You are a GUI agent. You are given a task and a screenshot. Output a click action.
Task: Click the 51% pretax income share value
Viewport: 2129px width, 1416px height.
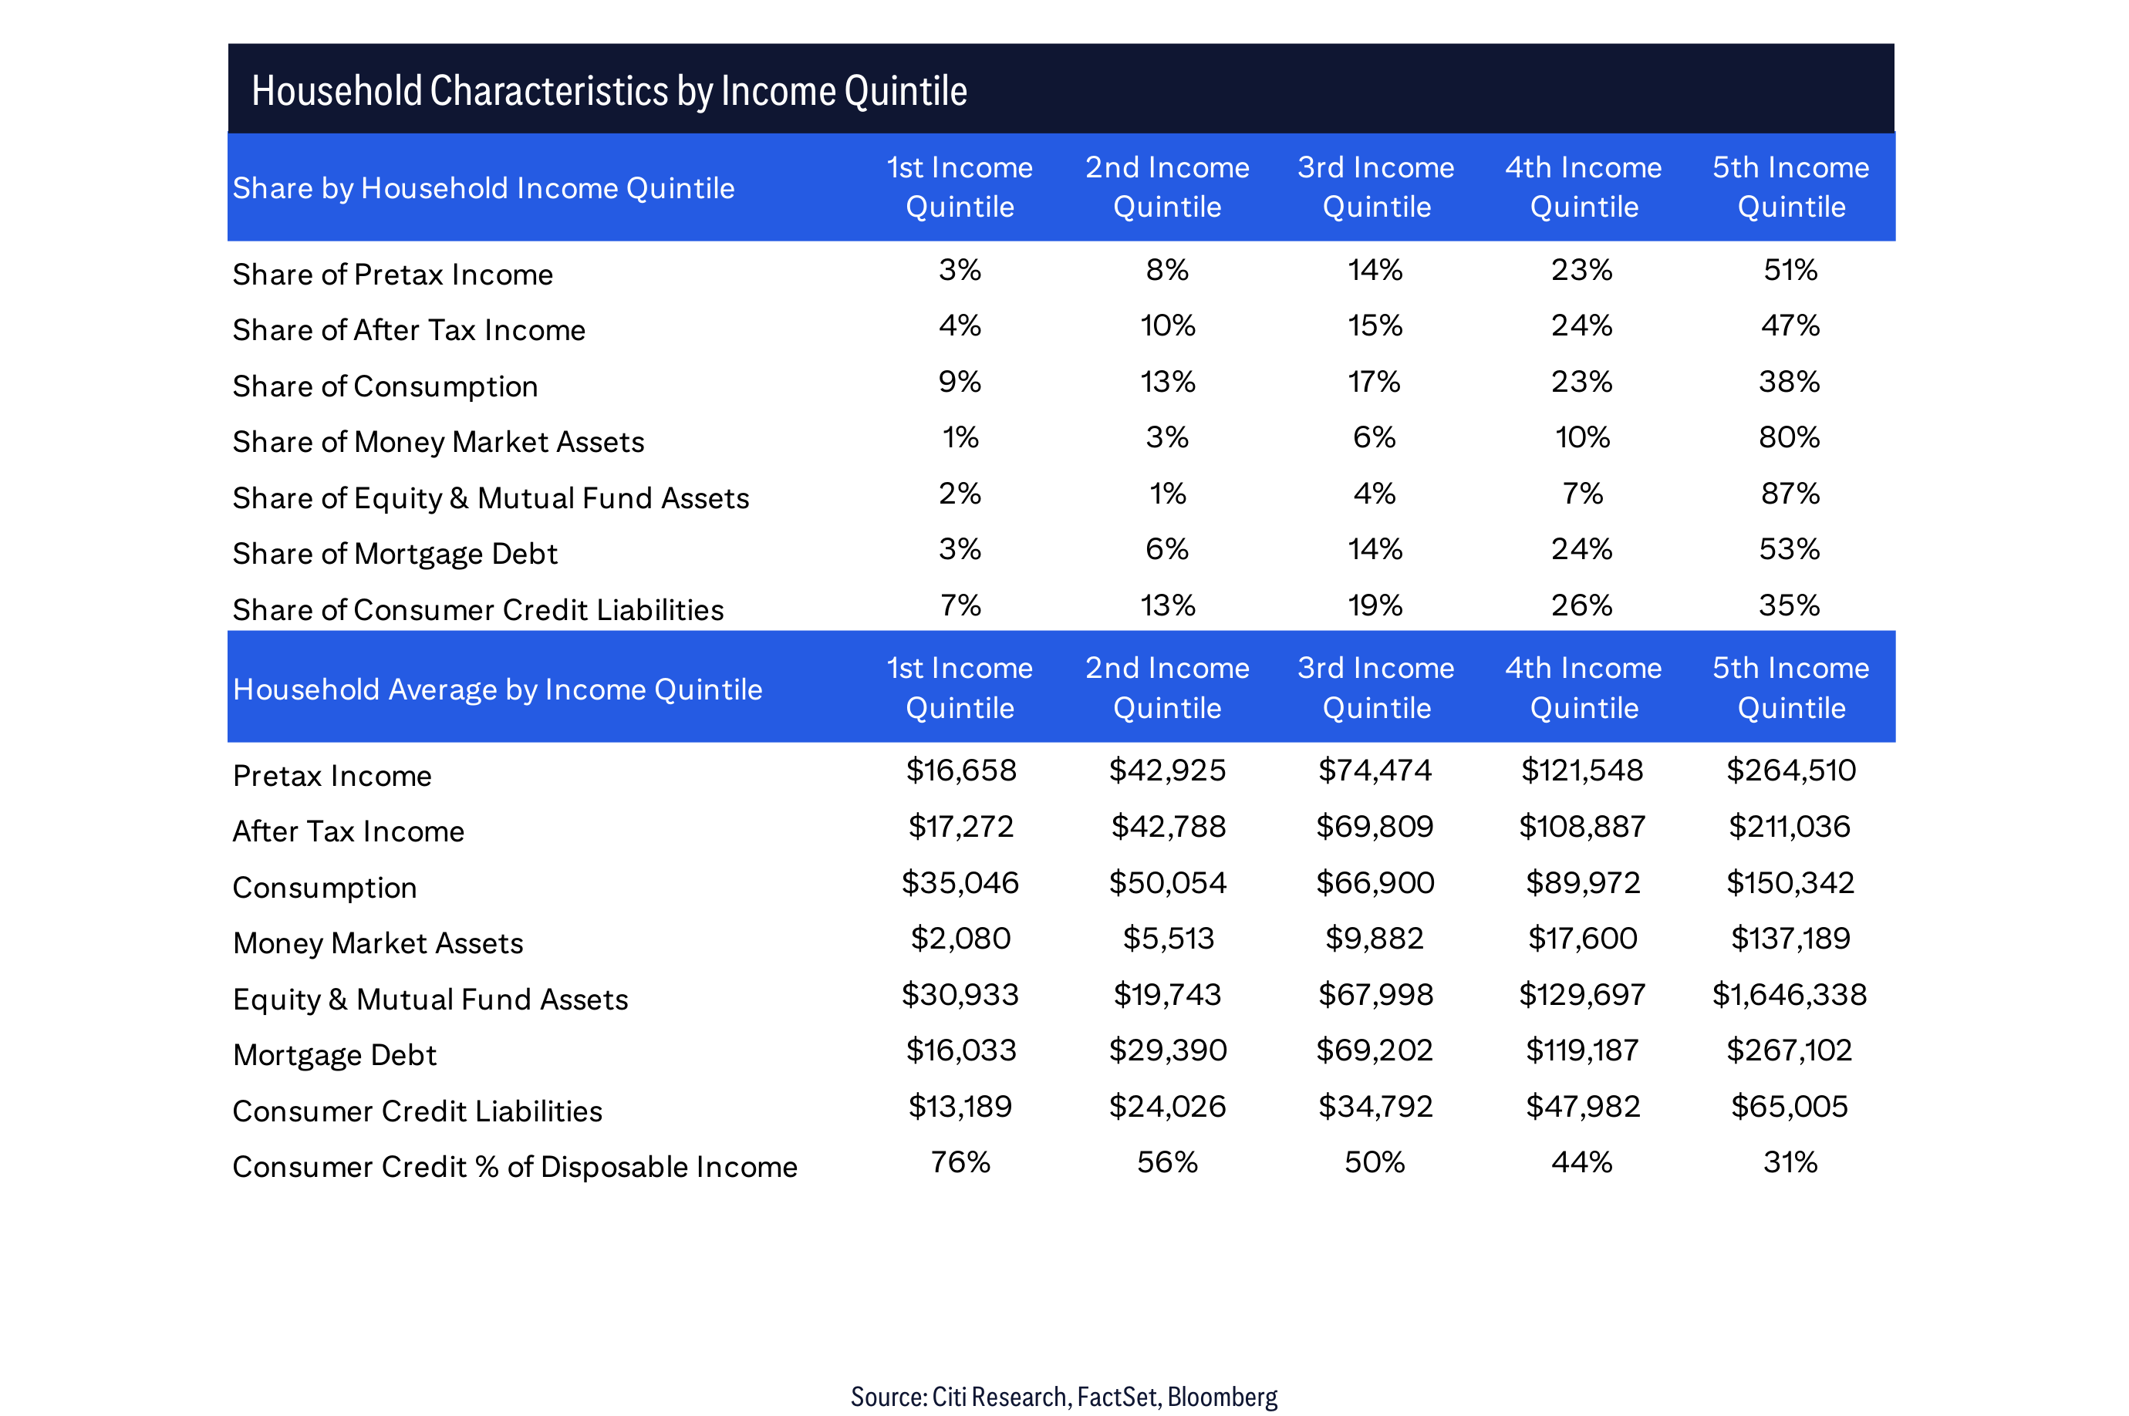[x=1790, y=269]
